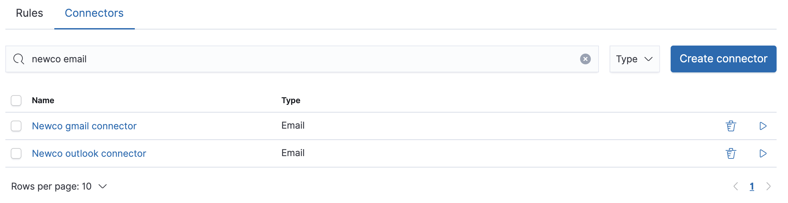Run the Newco outlook connector

(764, 153)
